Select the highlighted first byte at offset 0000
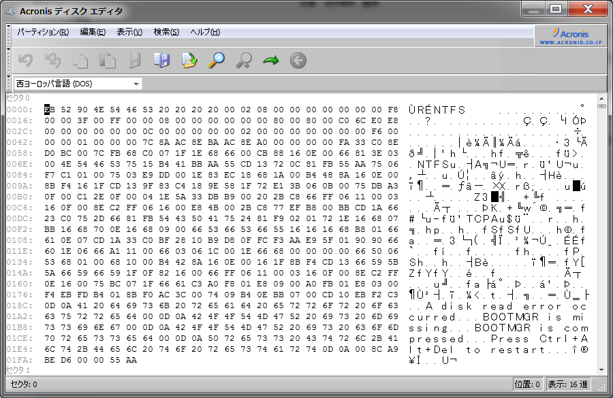613x398 pixels. tap(47, 110)
